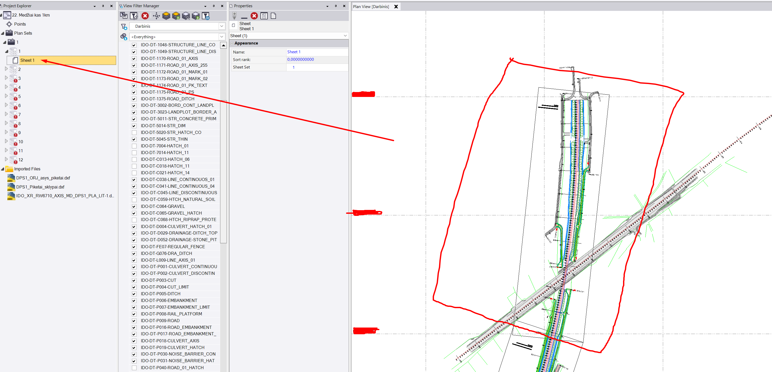This screenshot has height=372, width=772.
Task: Click the yellow layer stack with green plus
Action: click(x=176, y=16)
